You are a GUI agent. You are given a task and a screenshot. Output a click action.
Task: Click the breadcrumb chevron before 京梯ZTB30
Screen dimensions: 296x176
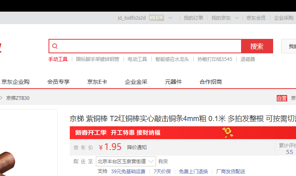tap(1, 98)
